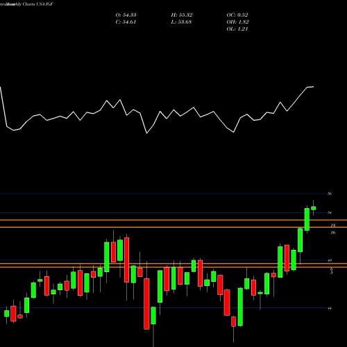Click the 'L: 53.68' low price value

coord(182,22)
